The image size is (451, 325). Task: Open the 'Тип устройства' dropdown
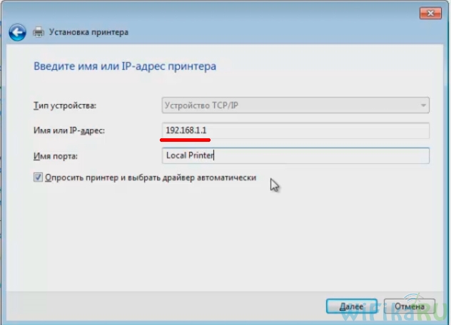(x=295, y=105)
